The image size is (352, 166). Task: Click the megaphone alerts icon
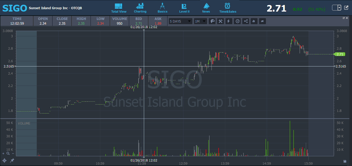point(262,21)
